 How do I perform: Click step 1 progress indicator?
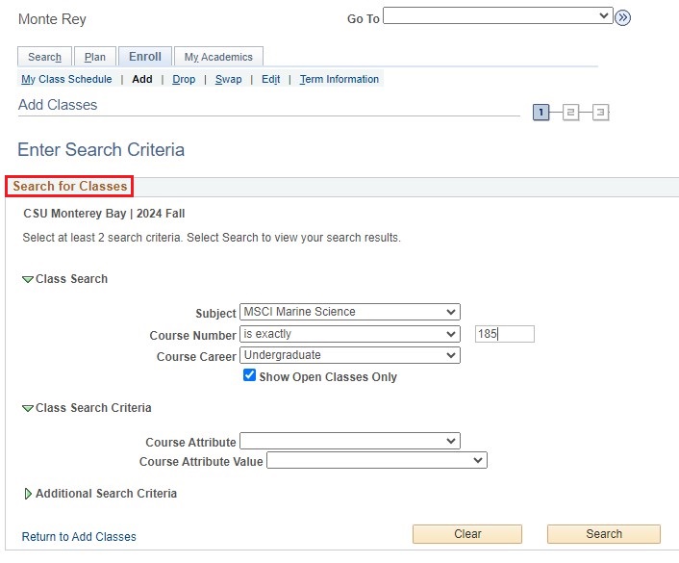point(541,113)
